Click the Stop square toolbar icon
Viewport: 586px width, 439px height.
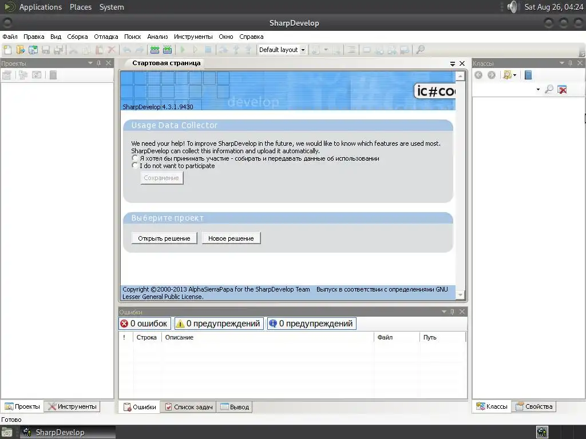click(x=208, y=50)
